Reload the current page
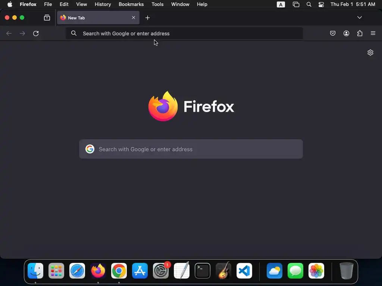The height and width of the screenshot is (286, 382). point(36,33)
